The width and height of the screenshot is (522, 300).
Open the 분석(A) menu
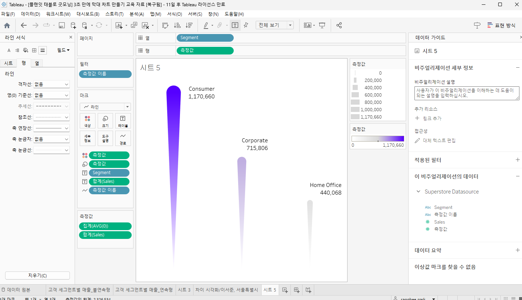click(137, 14)
